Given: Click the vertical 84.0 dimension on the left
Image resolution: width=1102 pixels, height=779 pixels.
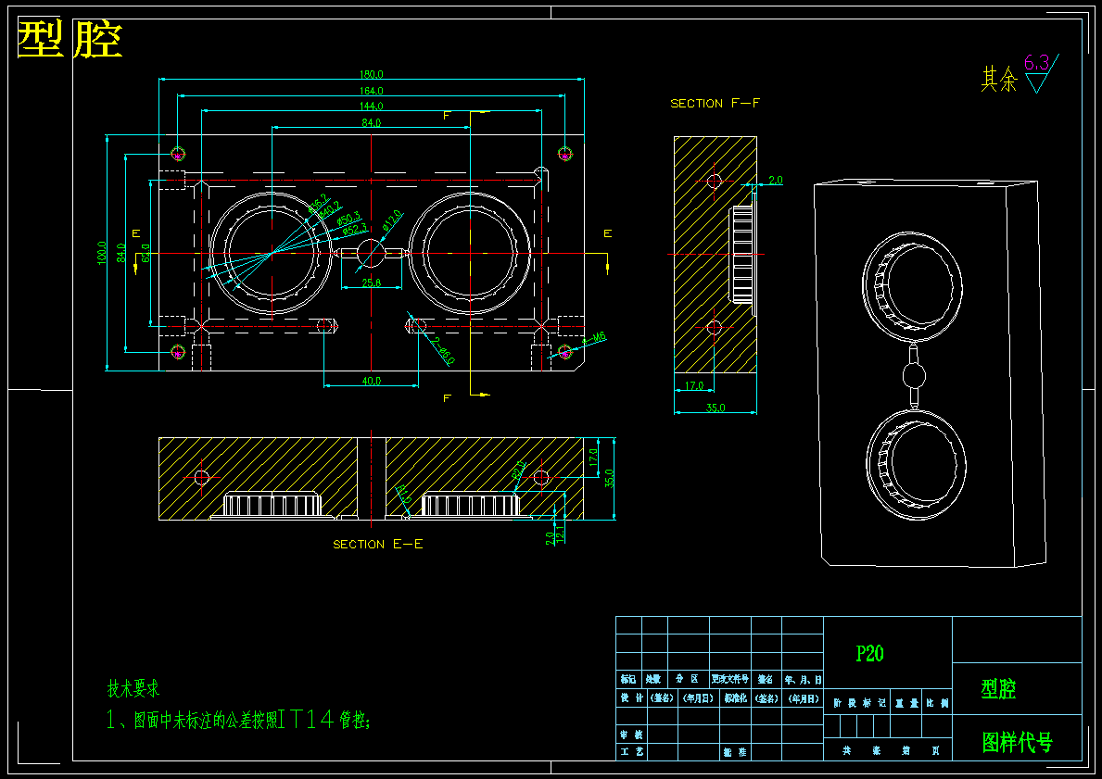Looking at the screenshot, I should 120,253.
